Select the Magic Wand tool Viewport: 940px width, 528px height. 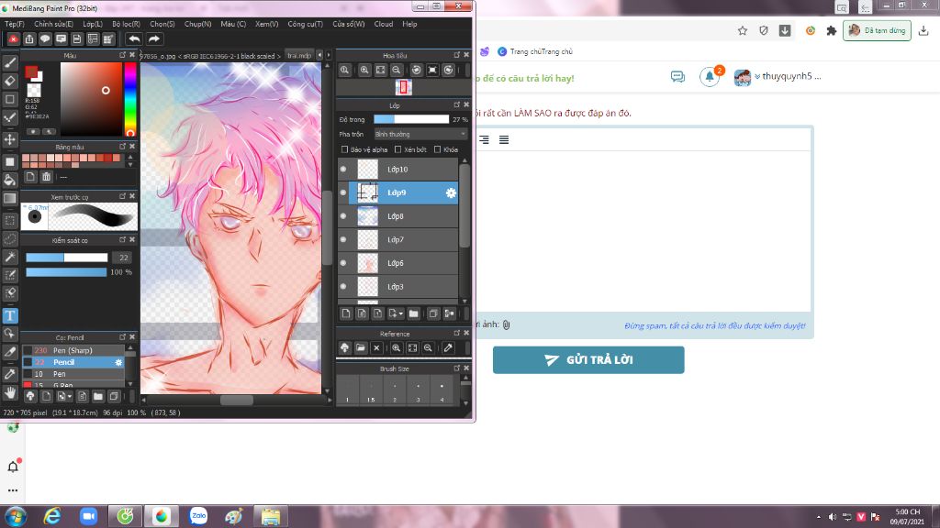tap(10, 257)
